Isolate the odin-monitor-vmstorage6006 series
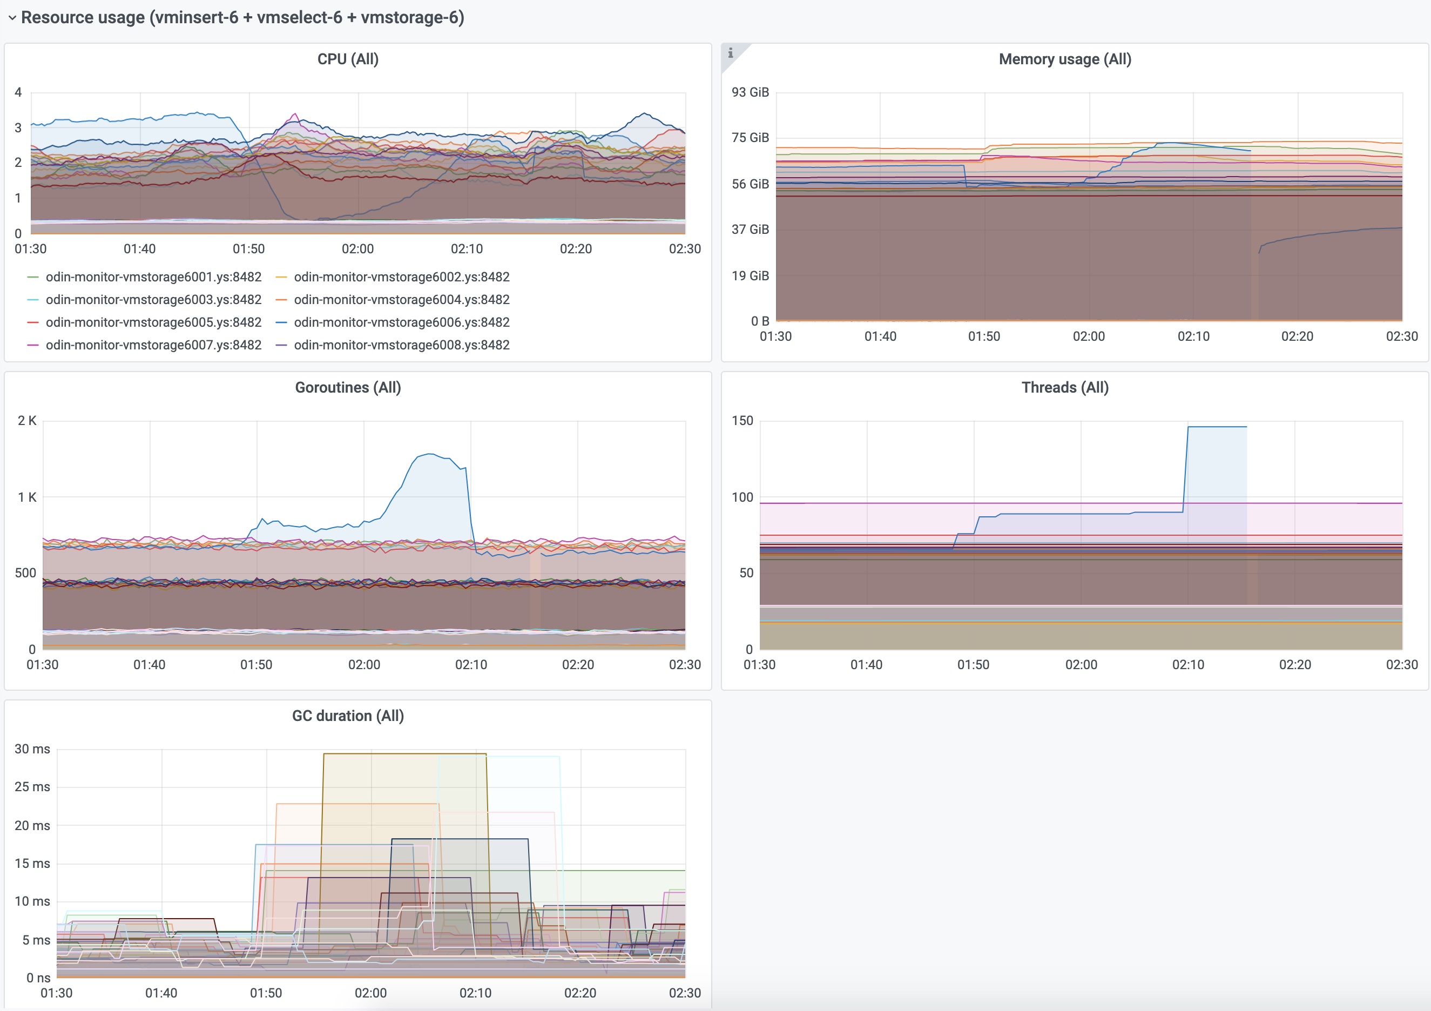1431x1011 pixels. 401,322
